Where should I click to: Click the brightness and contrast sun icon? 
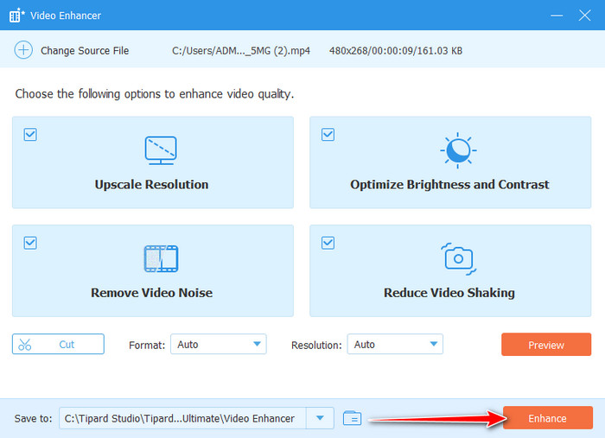(x=458, y=150)
